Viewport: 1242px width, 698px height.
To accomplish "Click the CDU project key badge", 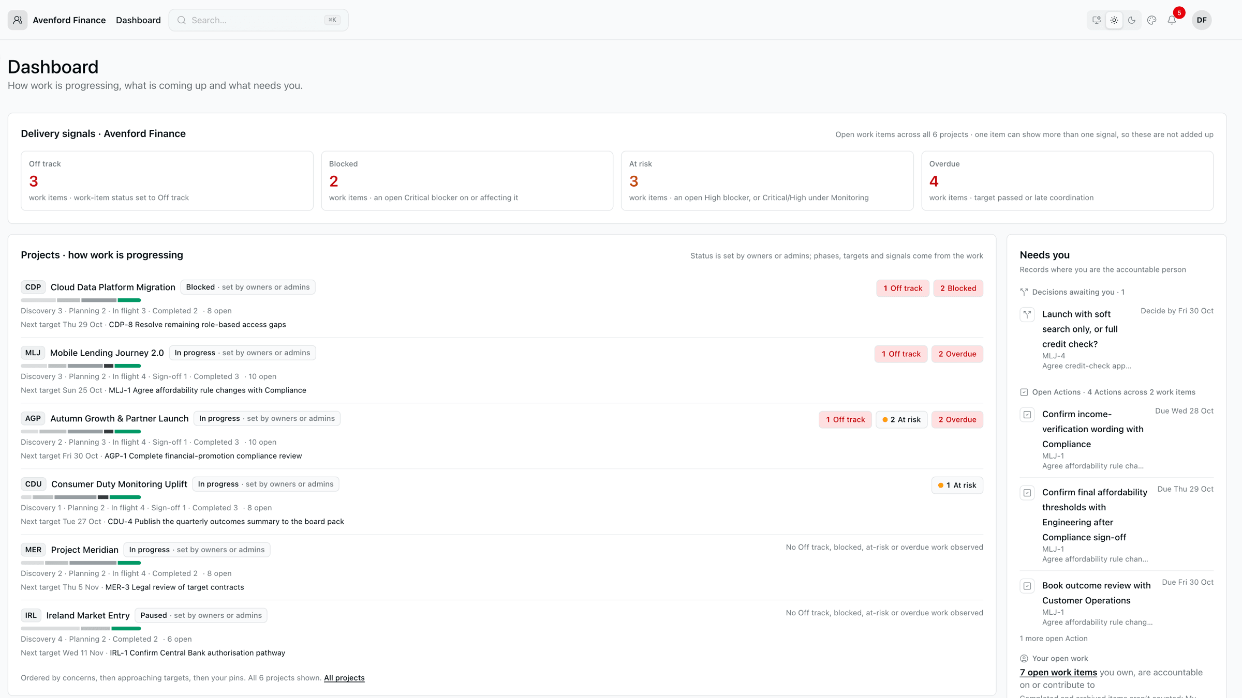I will click(x=33, y=484).
